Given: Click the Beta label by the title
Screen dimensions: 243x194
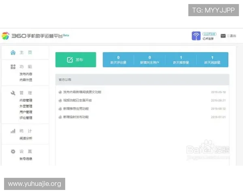Looking at the screenshot, I should [66, 35].
